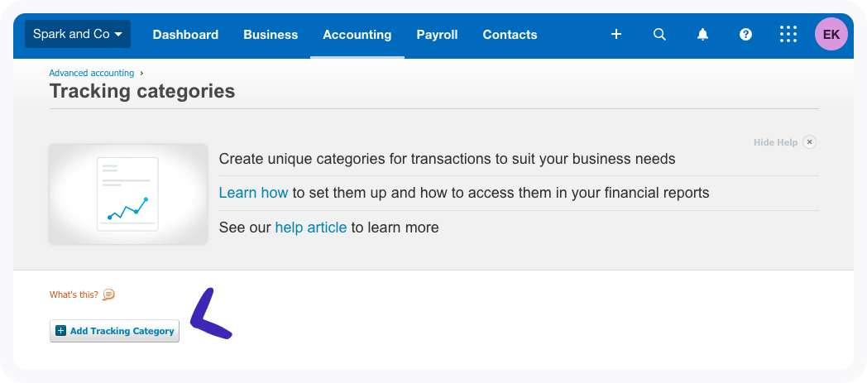Expand the Spark and Co organisation dropdown

78,34
